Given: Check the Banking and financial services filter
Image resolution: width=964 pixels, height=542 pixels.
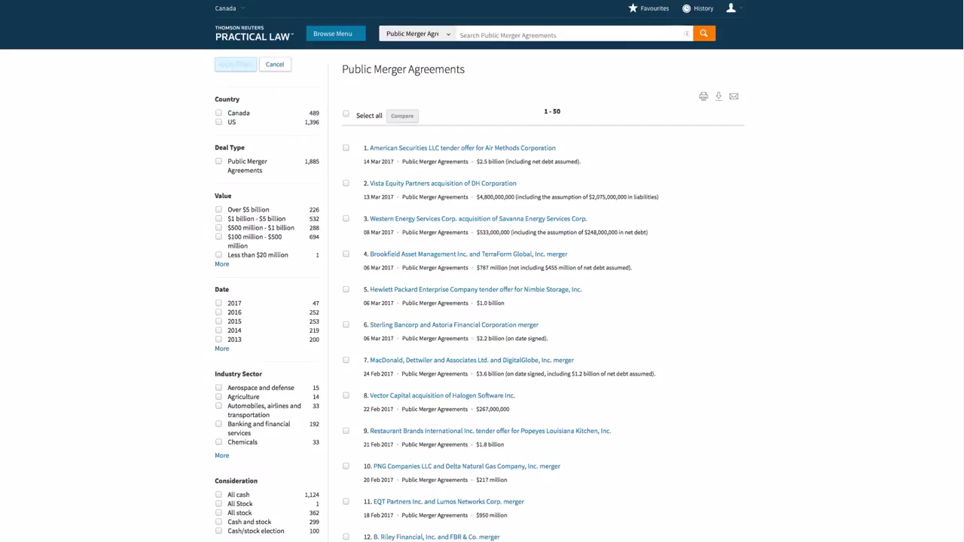Looking at the screenshot, I should 218,424.
